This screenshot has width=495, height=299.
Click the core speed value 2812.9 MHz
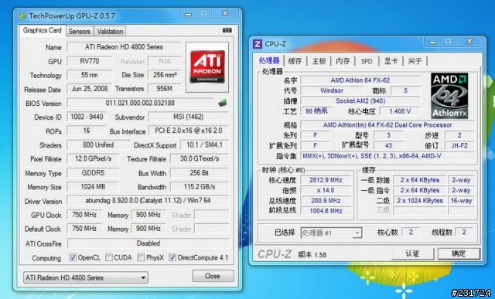[x=326, y=180]
